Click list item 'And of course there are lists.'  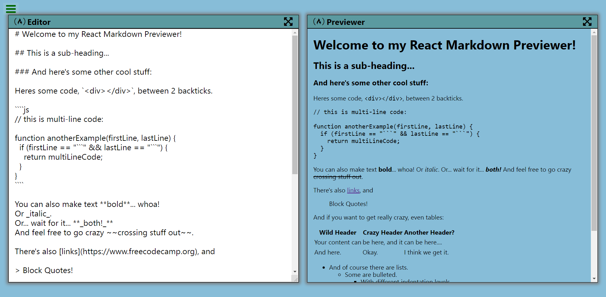(x=369, y=267)
